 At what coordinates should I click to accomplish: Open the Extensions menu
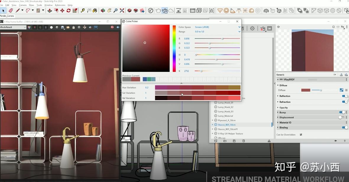point(60,5)
